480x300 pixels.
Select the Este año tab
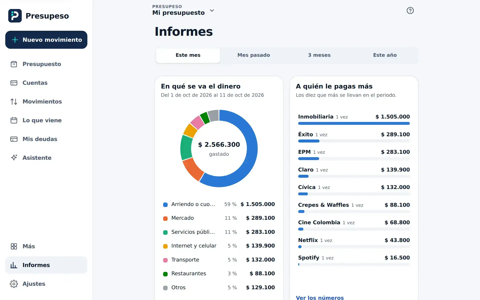385,55
